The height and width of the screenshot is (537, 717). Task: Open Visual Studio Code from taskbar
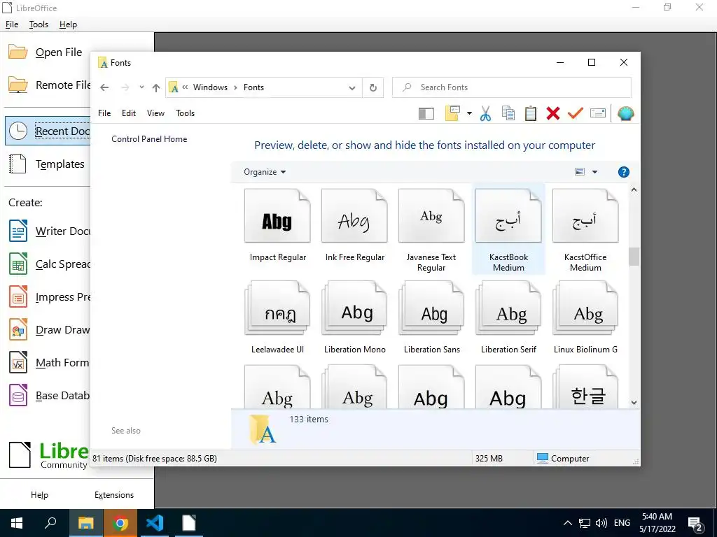pos(154,523)
